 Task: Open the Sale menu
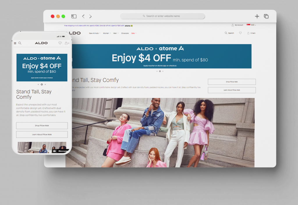133,33
